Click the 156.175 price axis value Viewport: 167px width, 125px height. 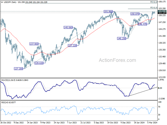162,2
